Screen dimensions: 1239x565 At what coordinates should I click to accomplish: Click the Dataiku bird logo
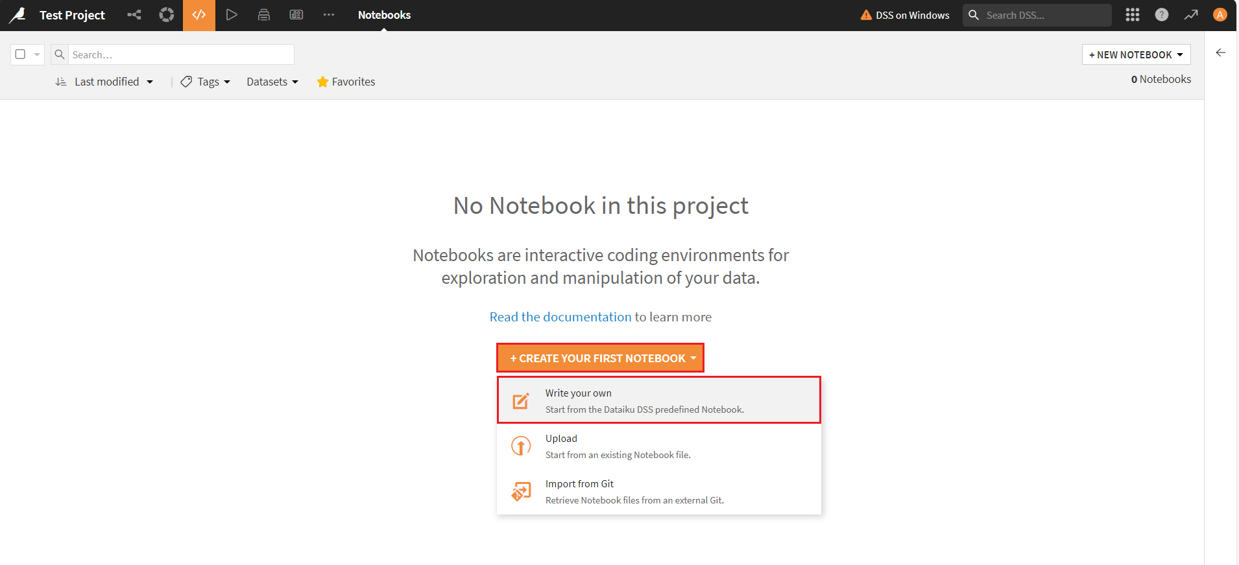[18, 15]
